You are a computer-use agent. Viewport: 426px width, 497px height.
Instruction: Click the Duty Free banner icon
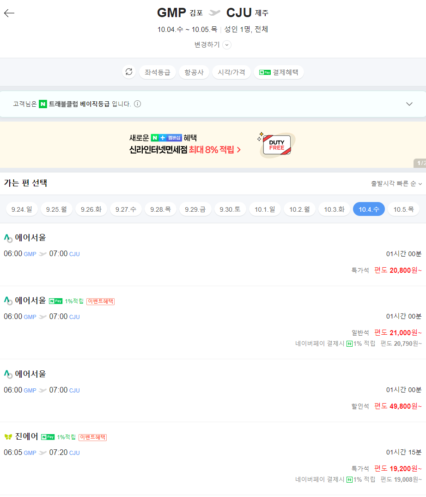[x=276, y=145]
